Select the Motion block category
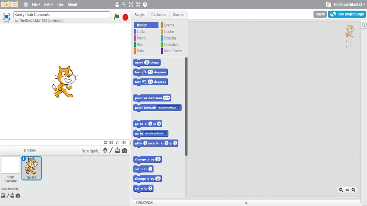Viewport: 367px width, 206px height. coord(146,25)
